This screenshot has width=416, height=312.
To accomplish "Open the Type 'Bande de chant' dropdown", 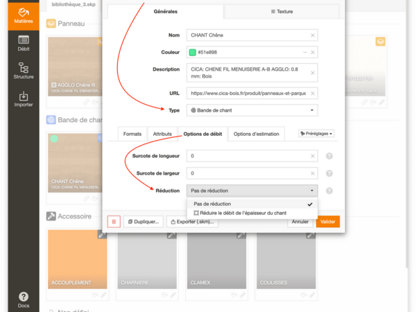I will click(x=253, y=110).
